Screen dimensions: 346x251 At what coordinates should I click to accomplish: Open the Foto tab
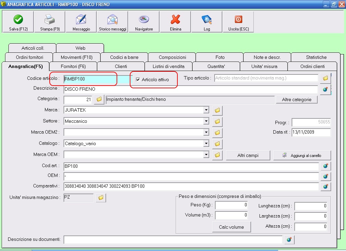[220, 57]
